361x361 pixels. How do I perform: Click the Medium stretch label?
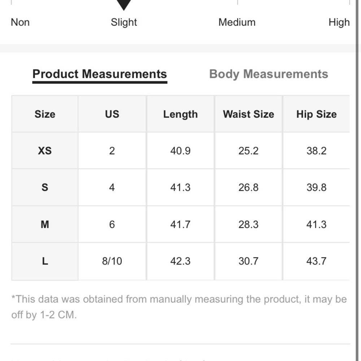(237, 22)
